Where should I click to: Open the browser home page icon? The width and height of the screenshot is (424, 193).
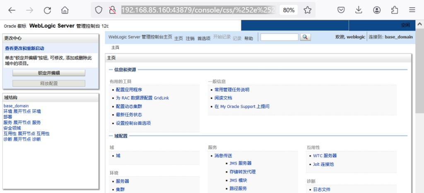pos(65,10)
